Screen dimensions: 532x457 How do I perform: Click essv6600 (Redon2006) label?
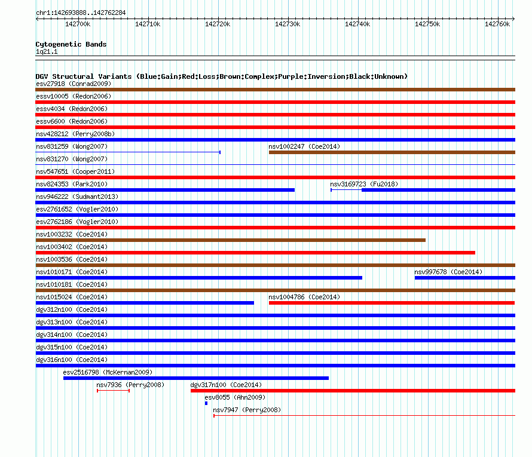pyautogui.click(x=72, y=121)
